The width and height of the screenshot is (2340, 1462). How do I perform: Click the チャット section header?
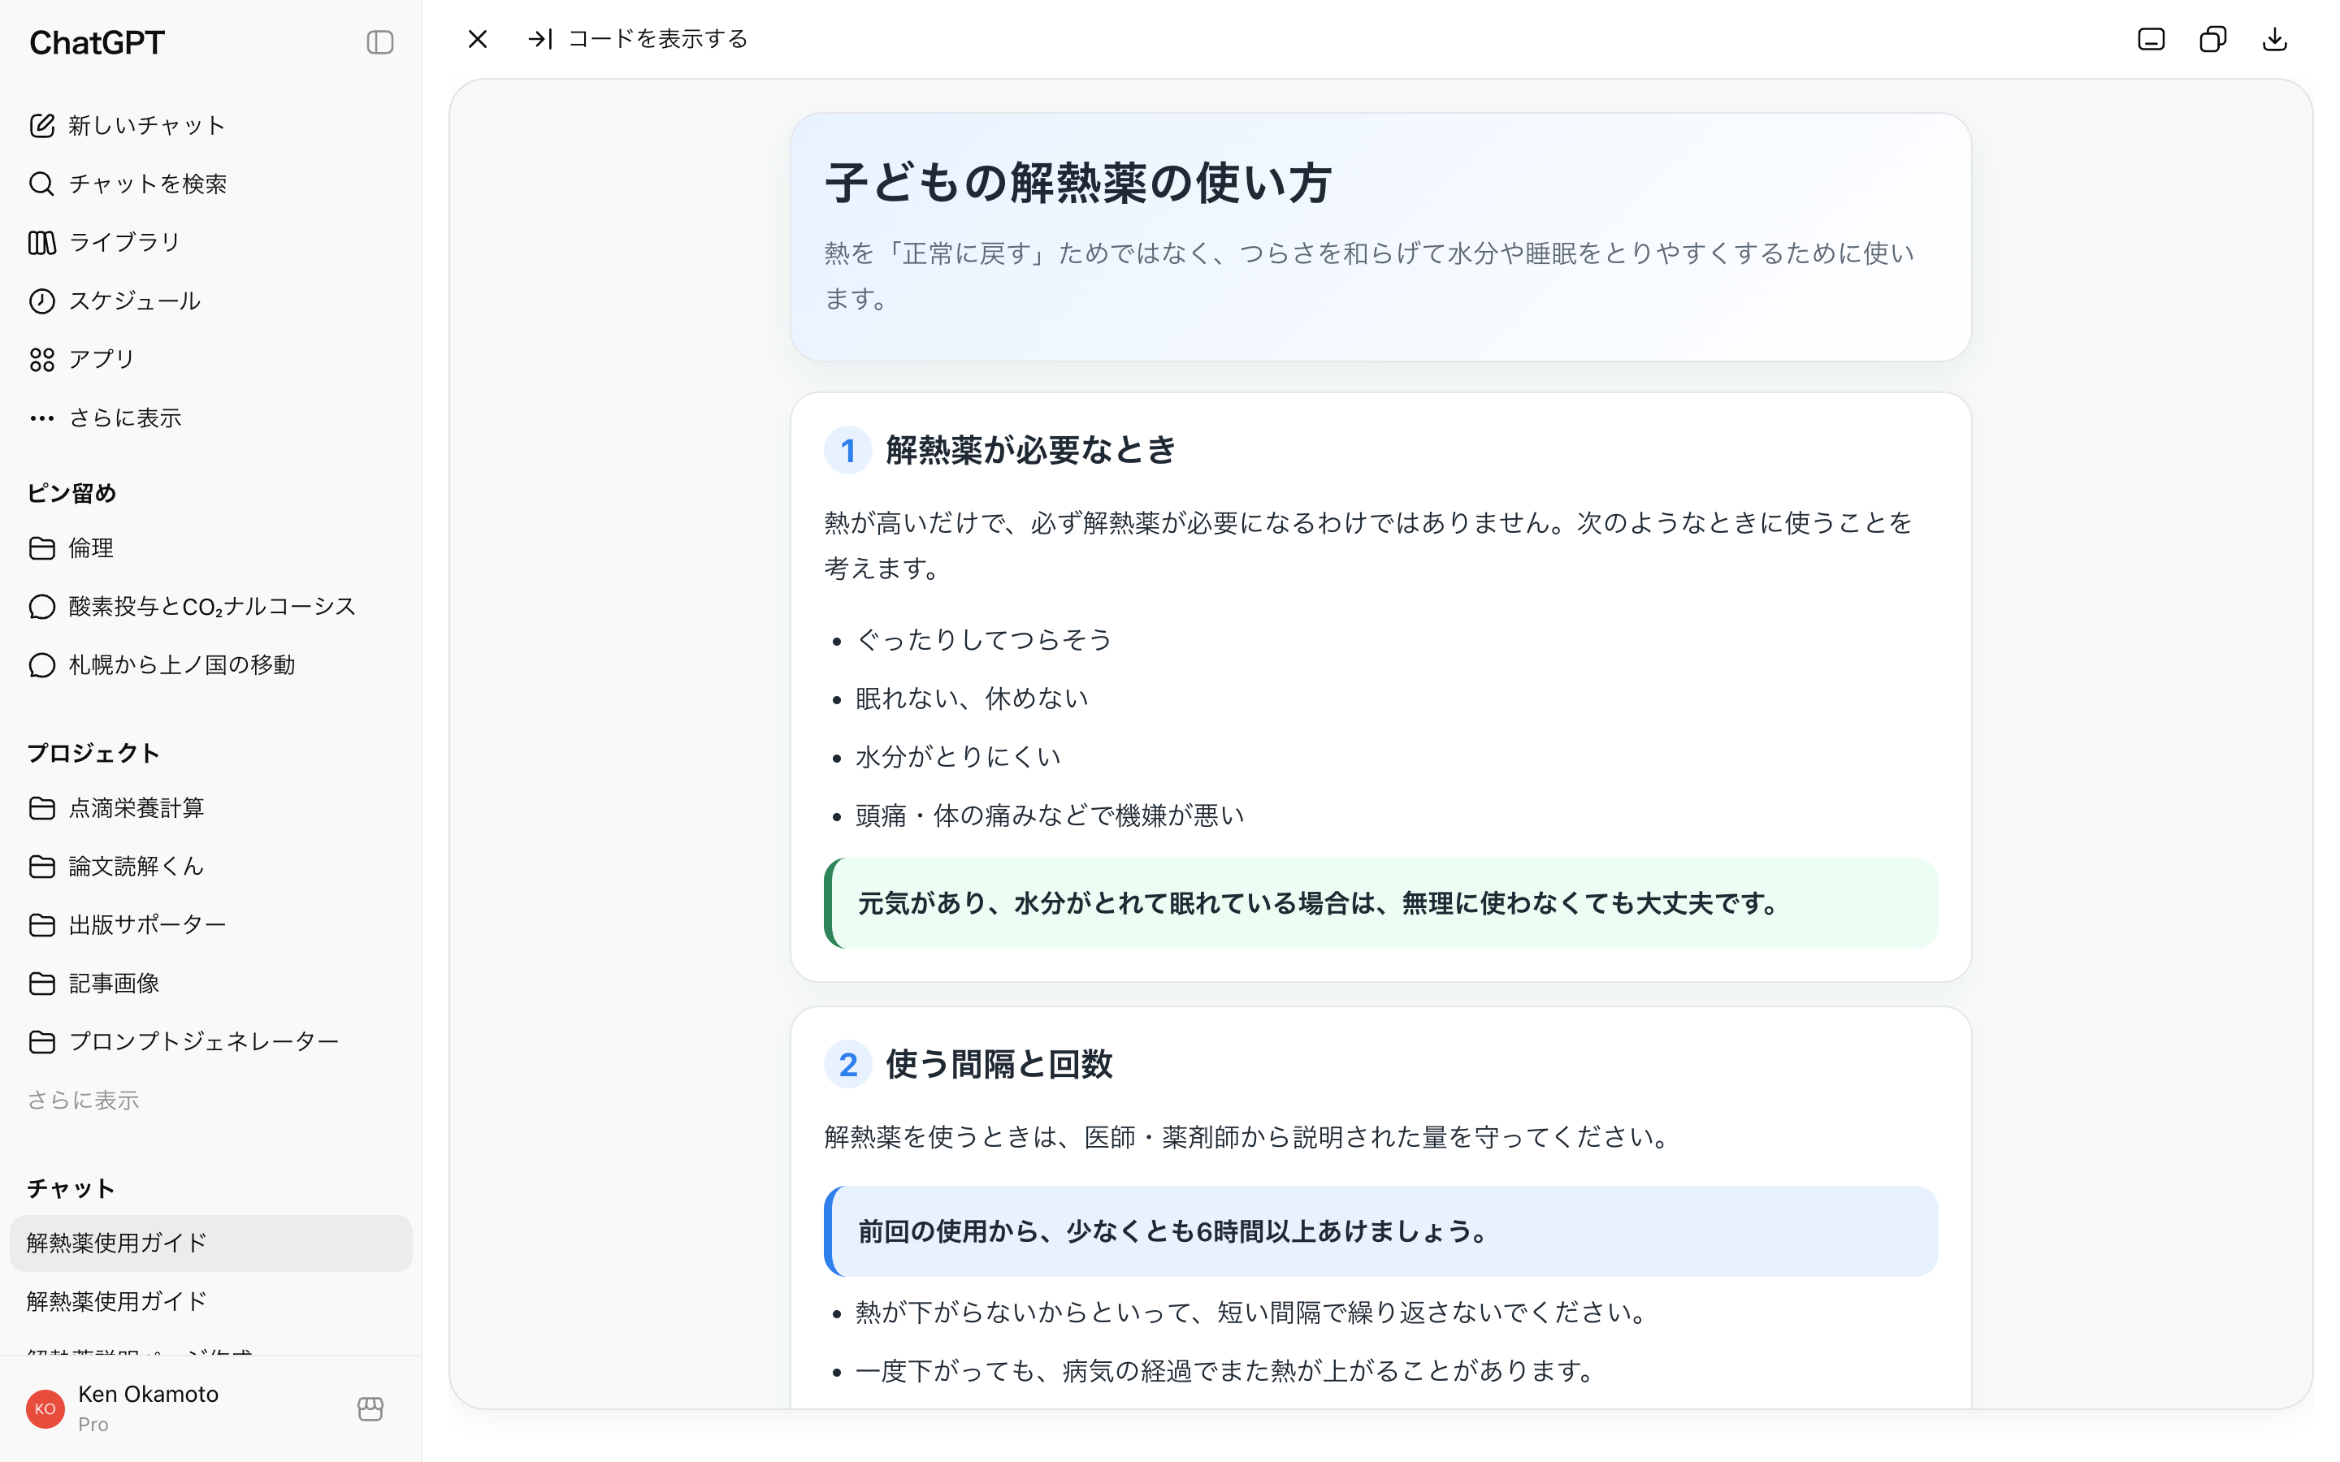(x=71, y=1188)
